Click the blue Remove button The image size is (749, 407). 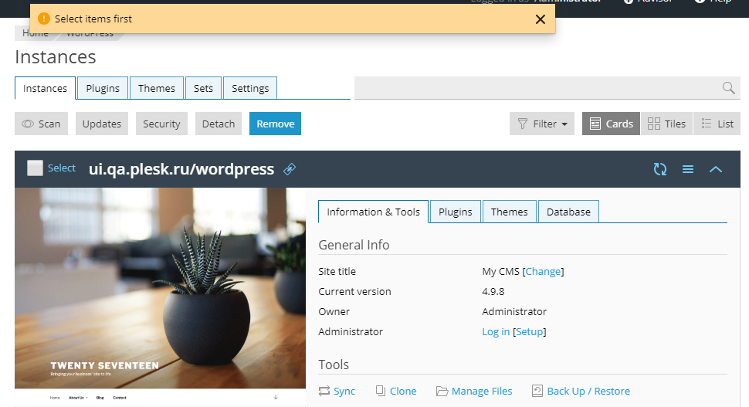click(x=275, y=124)
